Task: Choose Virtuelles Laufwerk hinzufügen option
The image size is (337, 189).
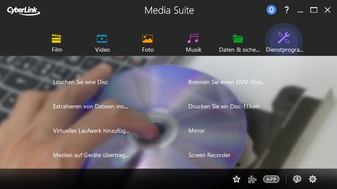Action: point(91,131)
